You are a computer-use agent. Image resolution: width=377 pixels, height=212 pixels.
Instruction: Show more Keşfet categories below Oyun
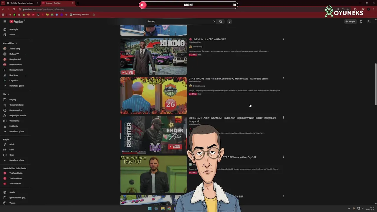pos(16,160)
